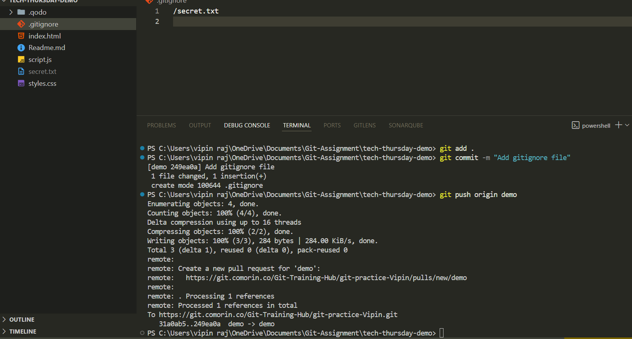This screenshot has height=339, width=632.
Task: Click the .gitignore git file icon
Action: [x=21, y=24]
